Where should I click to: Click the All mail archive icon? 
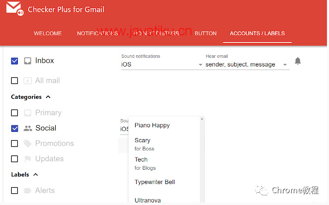(x=28, y=80)
